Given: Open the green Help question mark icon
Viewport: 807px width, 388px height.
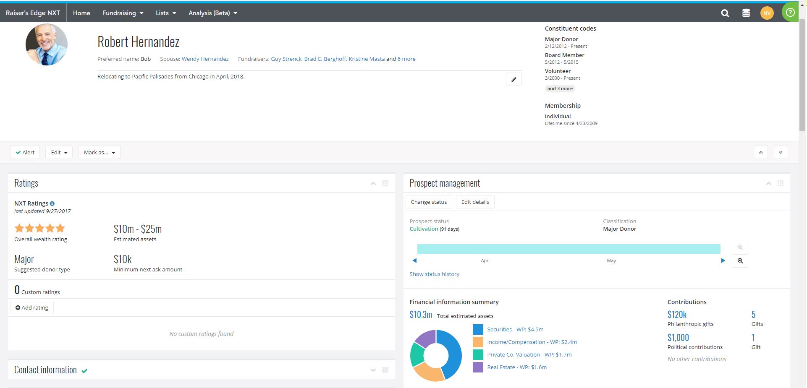Looking at the screenshot, I should (791, 12).
